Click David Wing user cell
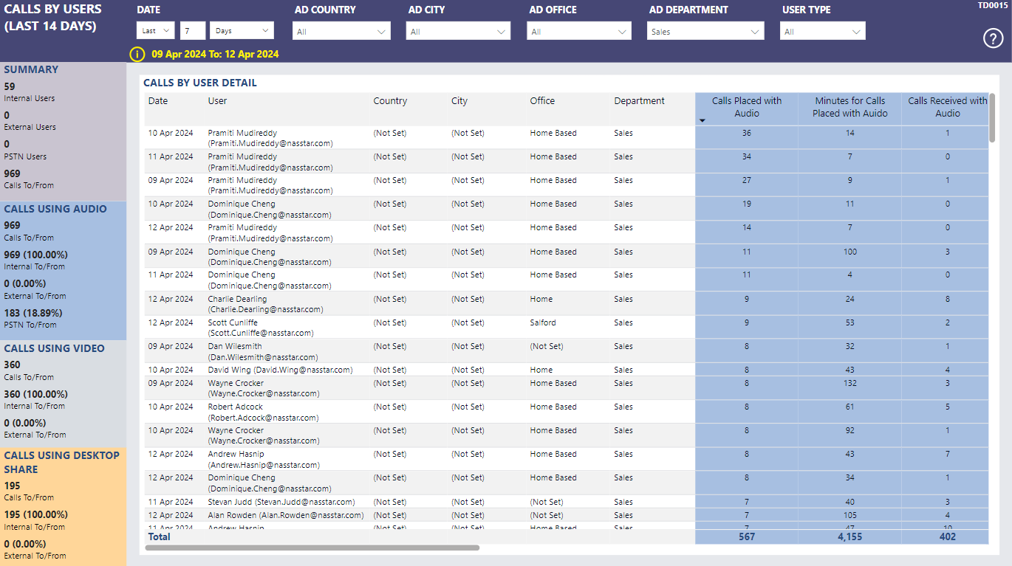This screenshot has height=566, width=1012. (x=280, y=370)
